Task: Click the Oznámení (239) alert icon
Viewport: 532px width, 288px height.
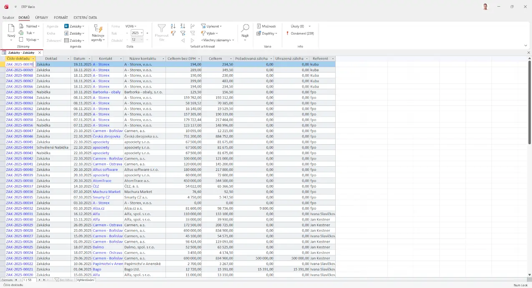Action: coord(287,33)
